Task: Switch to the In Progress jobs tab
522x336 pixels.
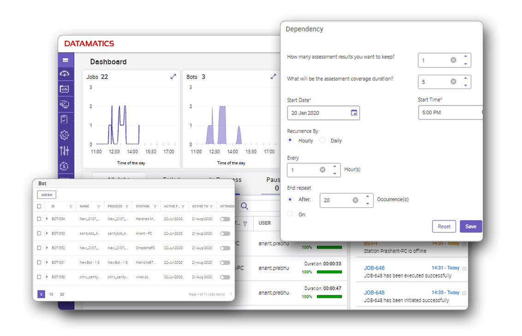Action: [225, 180]
